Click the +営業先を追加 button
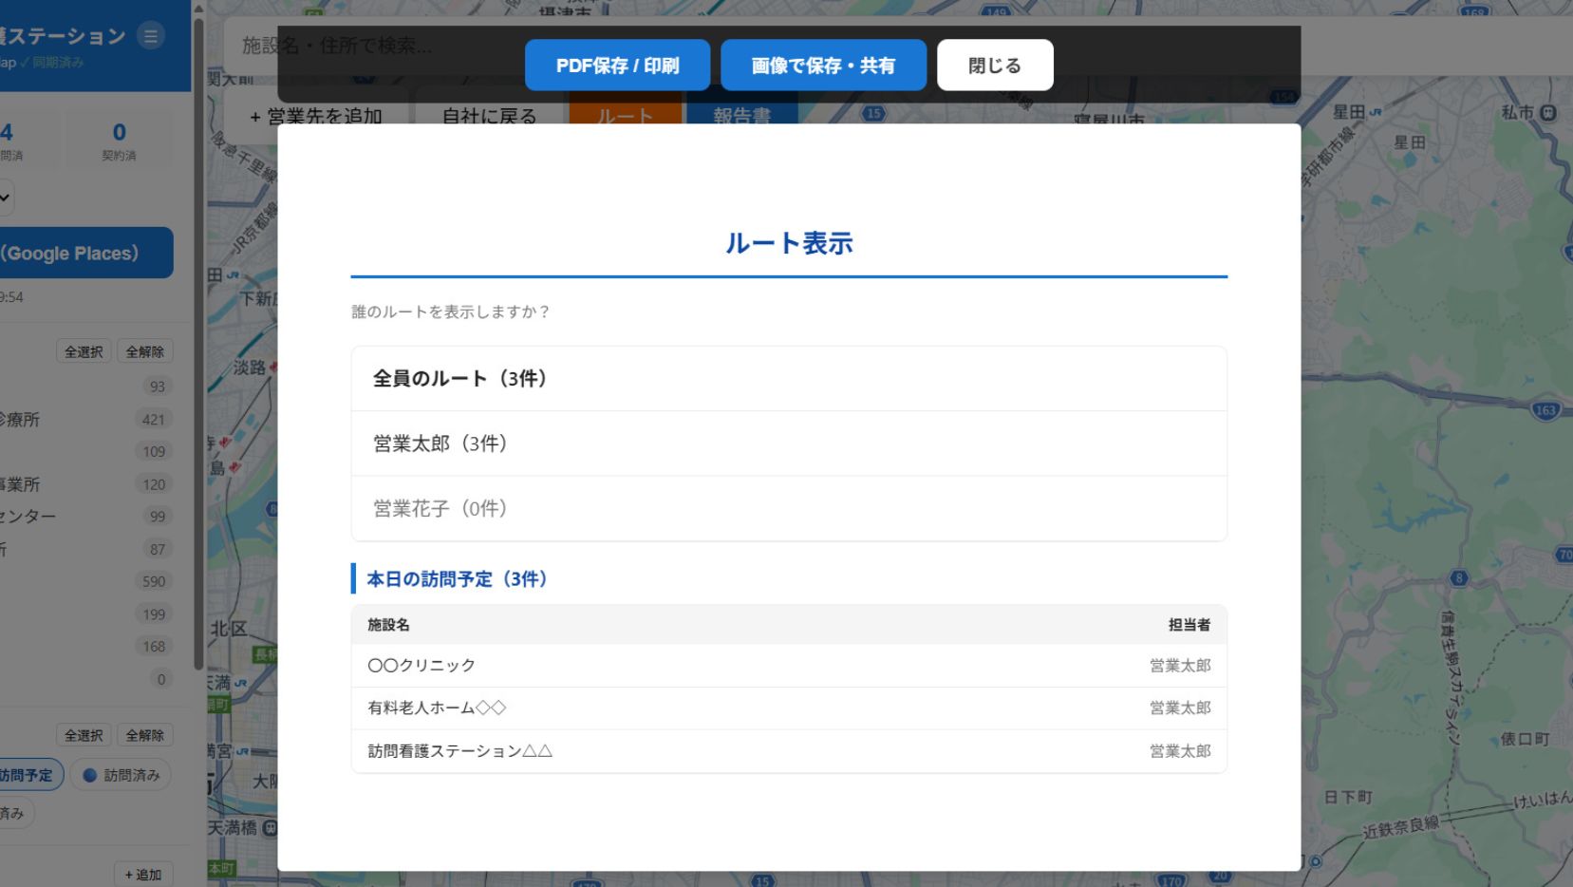The image size is (1573, 887). pos(315,116)
